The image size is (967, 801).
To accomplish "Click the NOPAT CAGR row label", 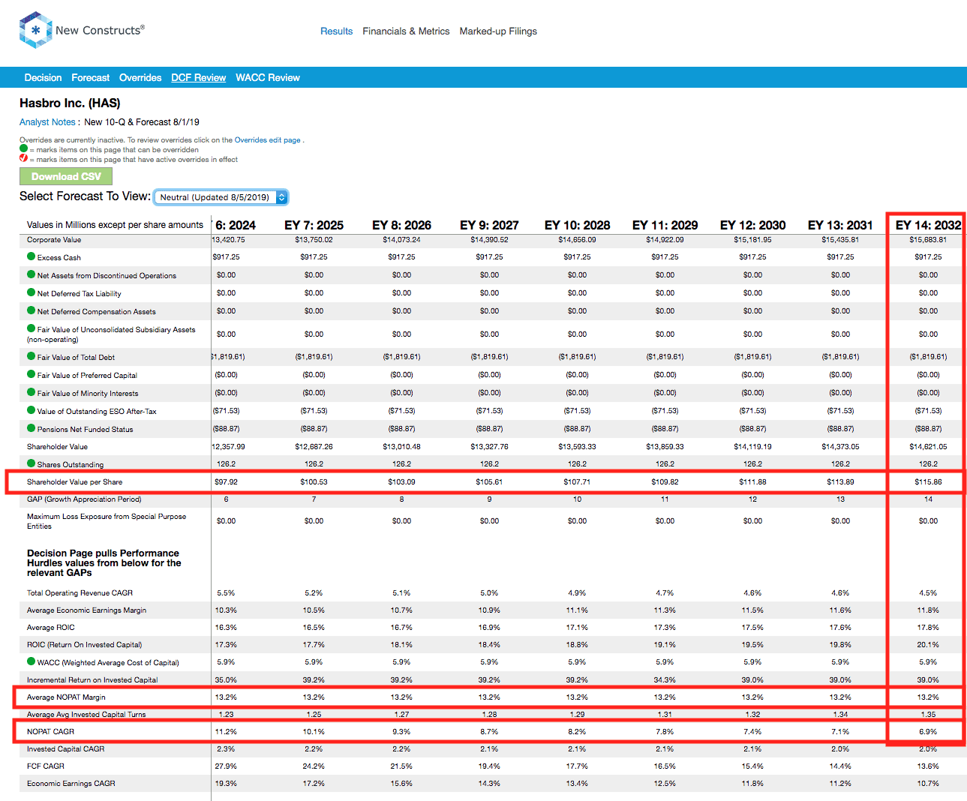I will [x=50, y=732].
